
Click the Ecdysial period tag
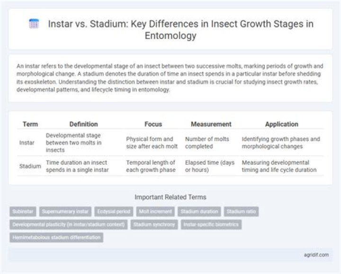114,212
